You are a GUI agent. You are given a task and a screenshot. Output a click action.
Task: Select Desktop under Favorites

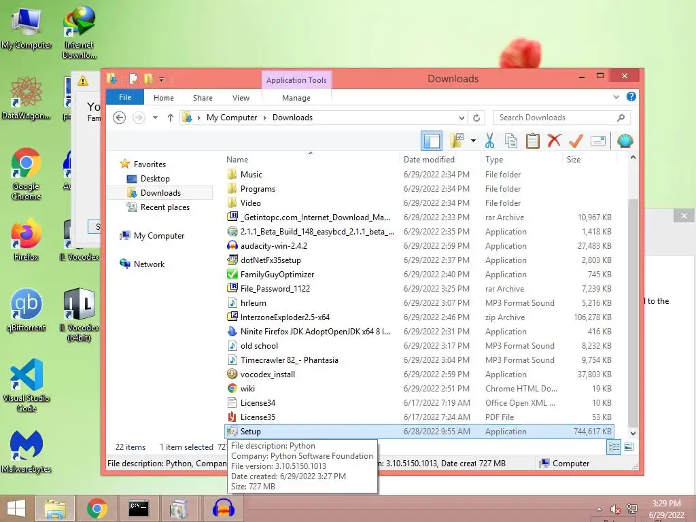coord(155,179)
